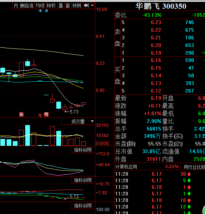Click the 涨幅 +1.81% value
Viewport: 205px width, 214px height.
tap(153, 113)
